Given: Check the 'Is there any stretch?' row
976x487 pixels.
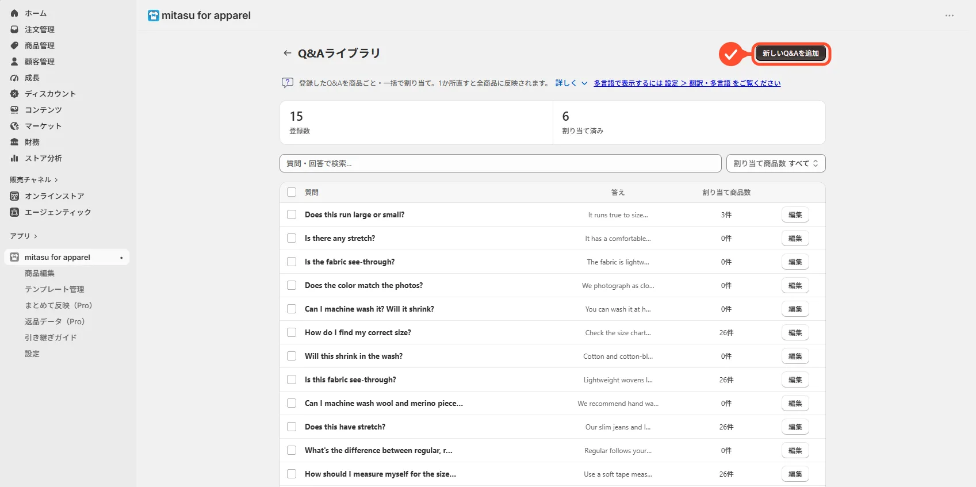Looking at the screenshot, I should coord(292,238).
